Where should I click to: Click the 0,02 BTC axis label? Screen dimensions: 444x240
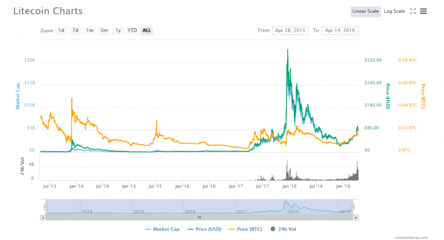point(407,128)
